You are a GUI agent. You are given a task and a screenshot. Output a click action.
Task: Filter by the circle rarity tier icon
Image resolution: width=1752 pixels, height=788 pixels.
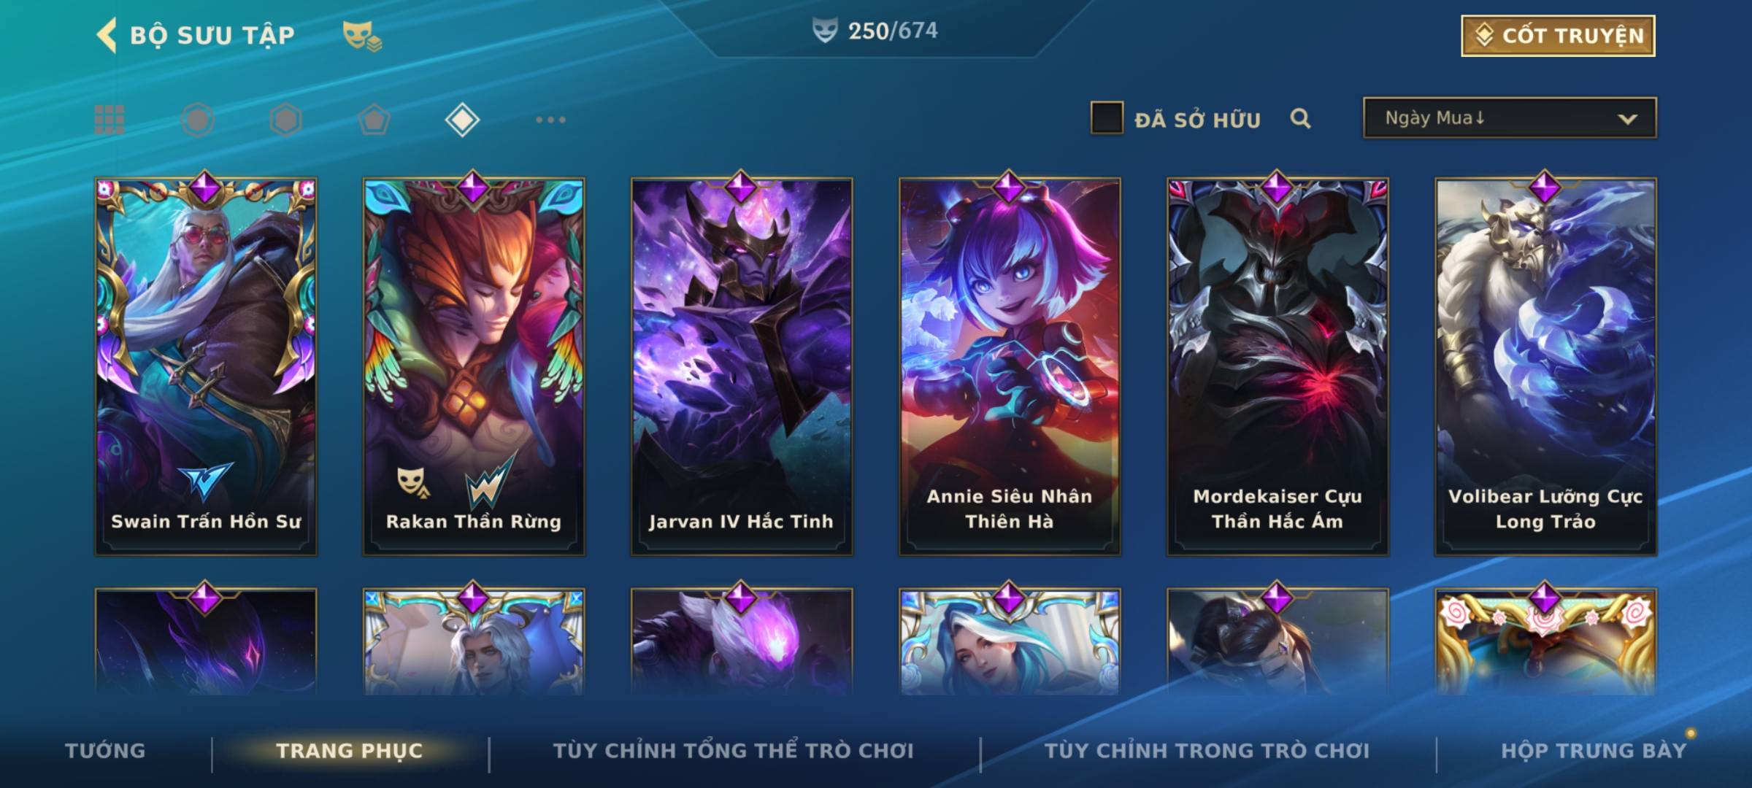[198, 120]
